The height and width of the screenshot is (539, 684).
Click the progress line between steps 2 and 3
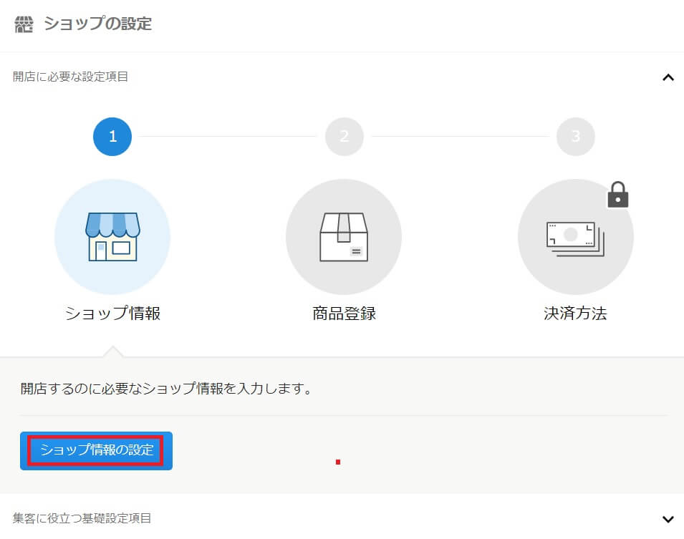click(x=460, y=136)
